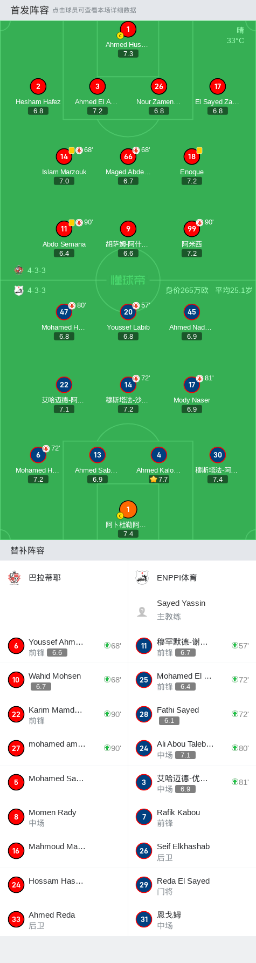Open goalkeeper Ahmed Hus… number 1 badge
The width and height of the screenshot is (256, 963).
point(128,30)
